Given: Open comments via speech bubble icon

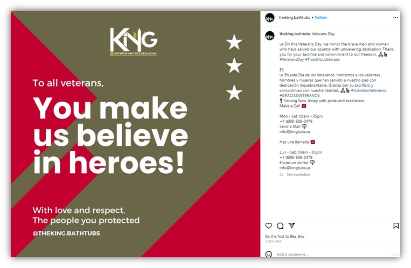Looking at the screenshot, I should tap(280, 225).
